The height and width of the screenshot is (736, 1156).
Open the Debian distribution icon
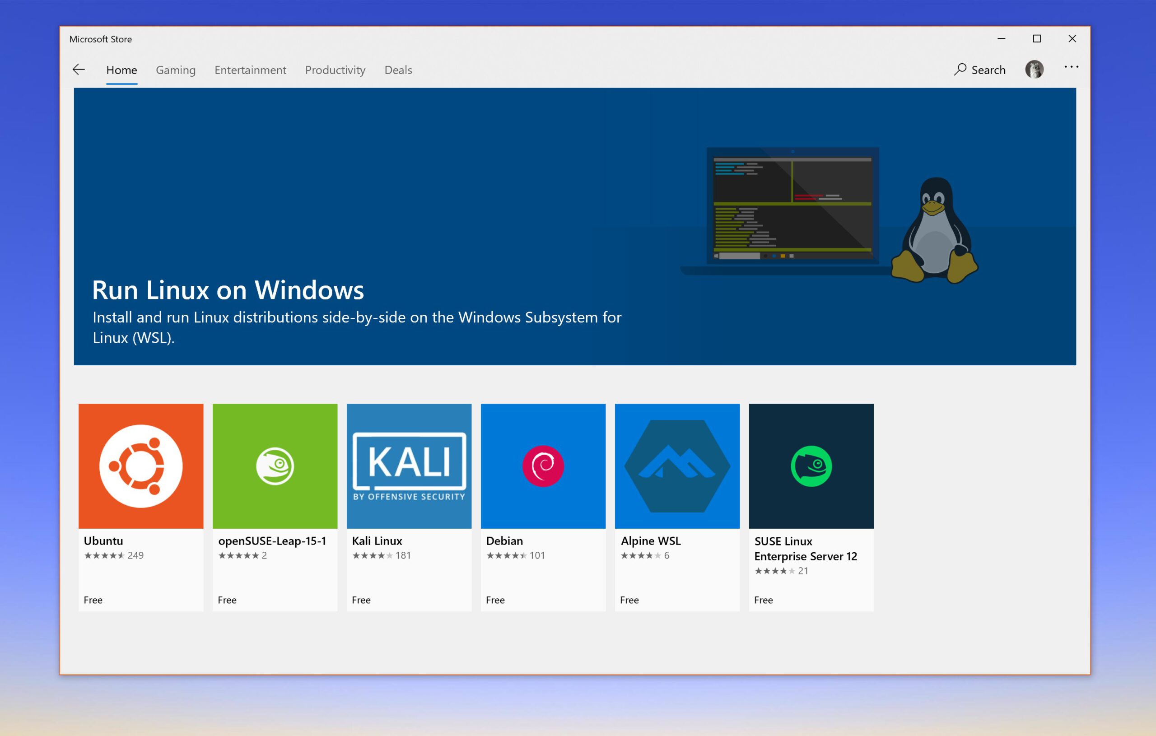543,464
